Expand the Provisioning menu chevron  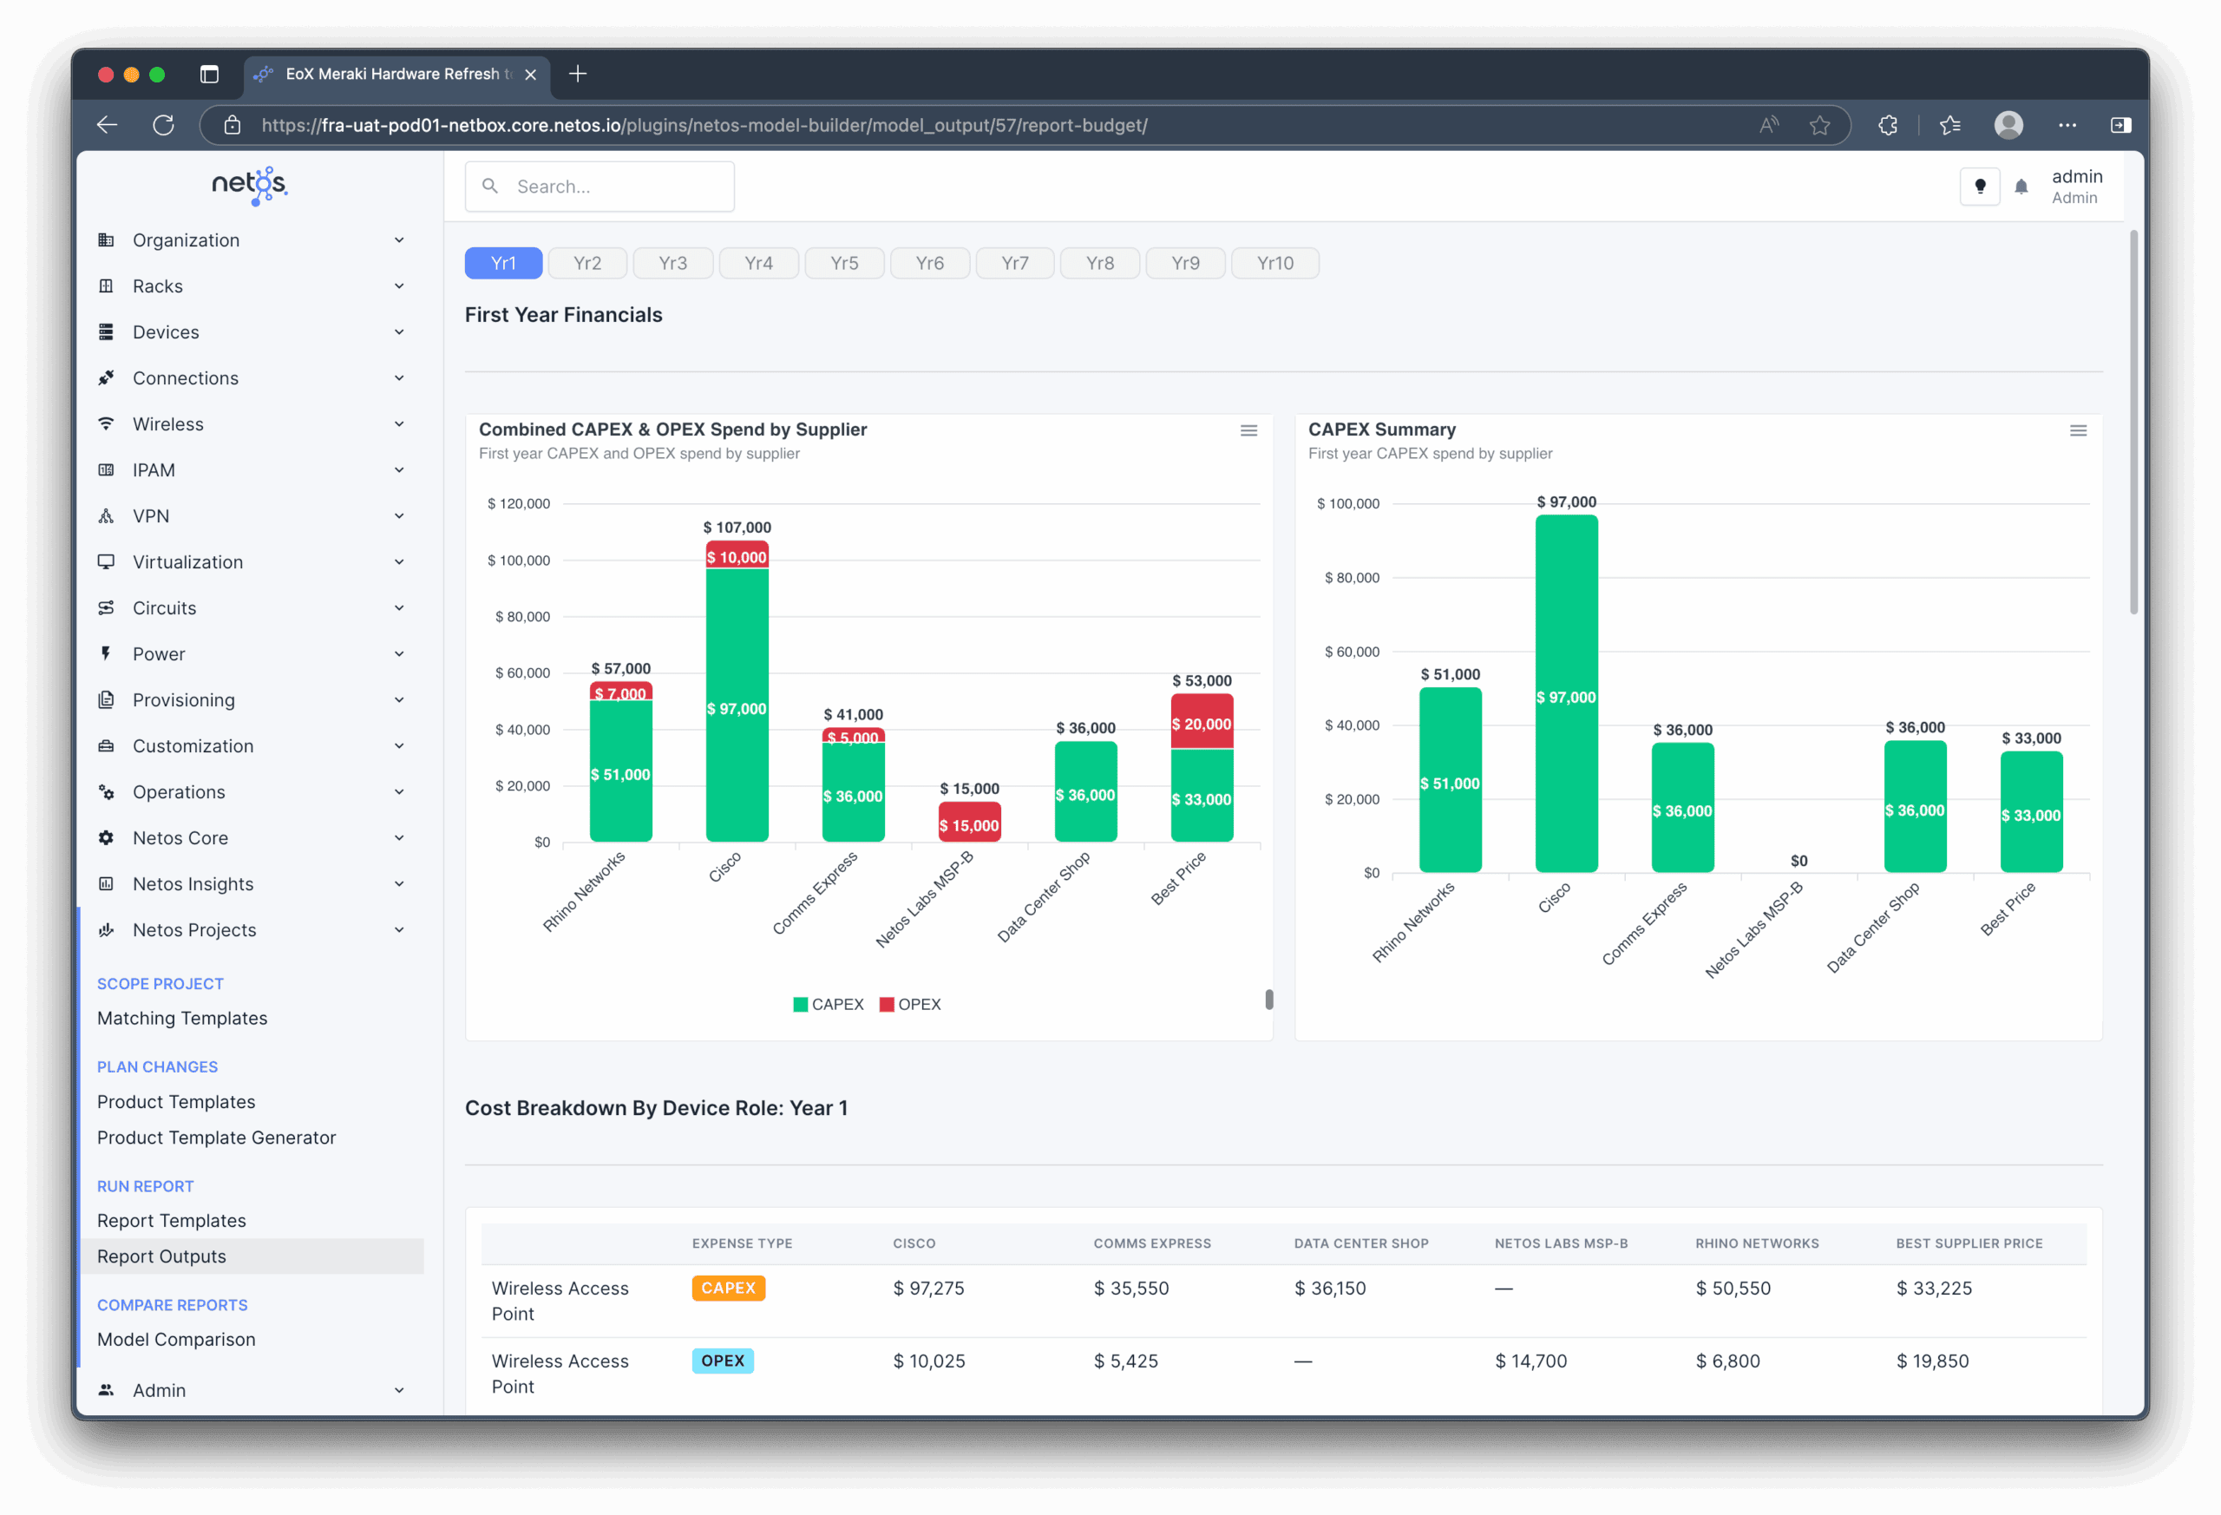[399, 699]
